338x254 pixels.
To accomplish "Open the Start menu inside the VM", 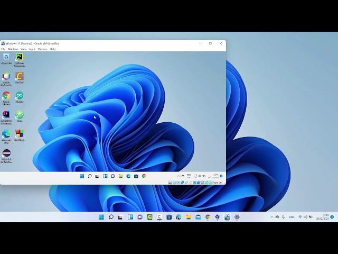I will 82,176.
